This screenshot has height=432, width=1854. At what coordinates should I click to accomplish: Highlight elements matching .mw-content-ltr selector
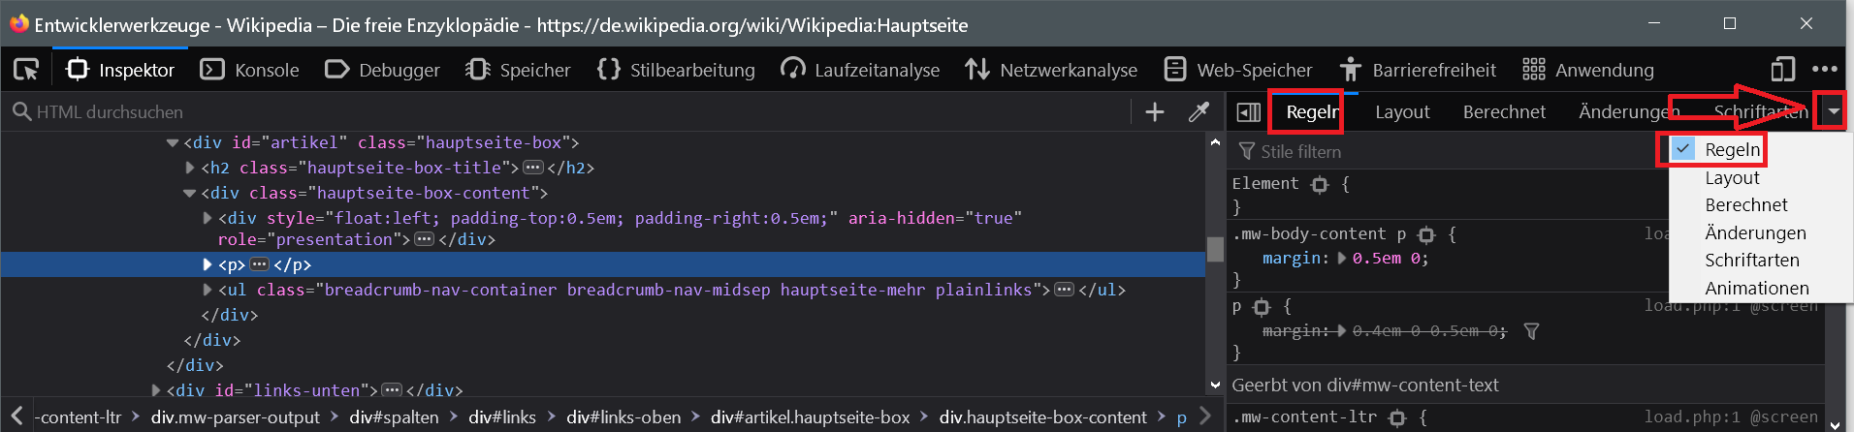[1397, 417]
